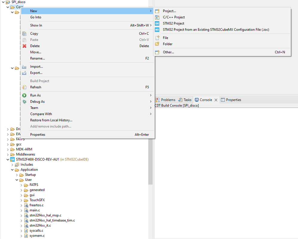Screen dimensions: 298x239
Task: Expand the generated folder
Action: coord(21,190)
